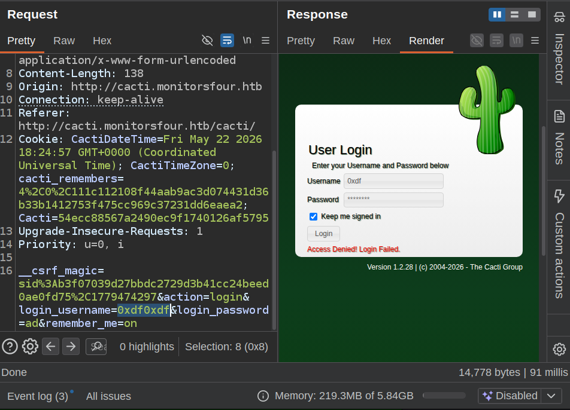Screen dimensions: 570x410
Task: Open the Notes side panel
Action: 559,138
